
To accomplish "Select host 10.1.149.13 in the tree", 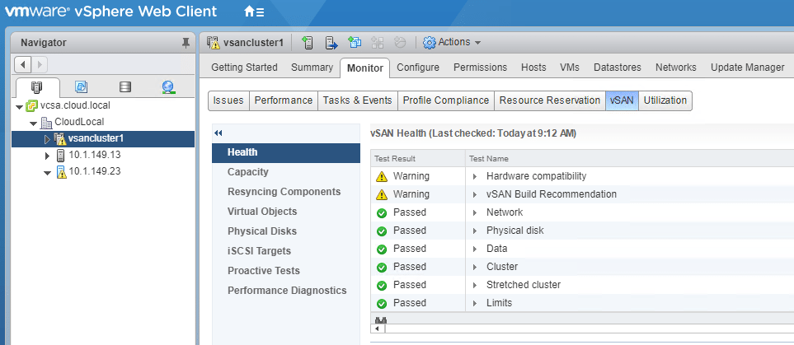I will [94, 155].
